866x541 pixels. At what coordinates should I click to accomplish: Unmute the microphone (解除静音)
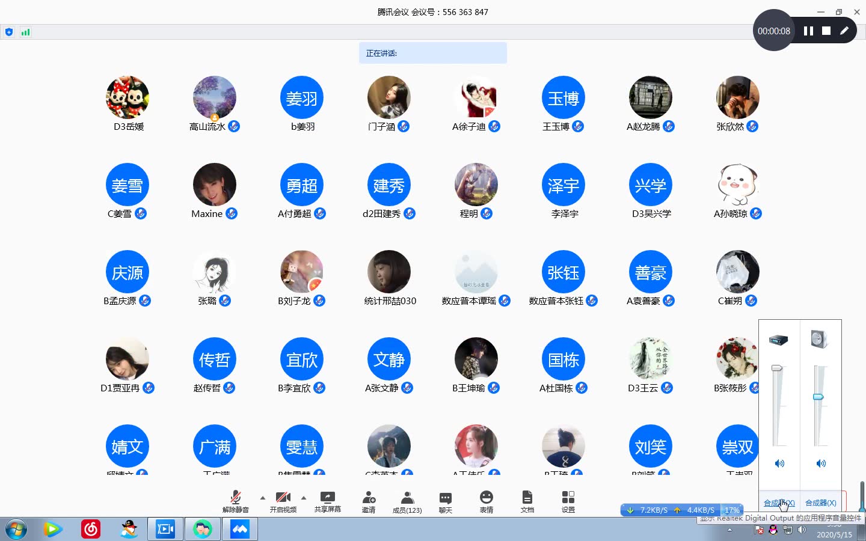[x=236, y=501]
